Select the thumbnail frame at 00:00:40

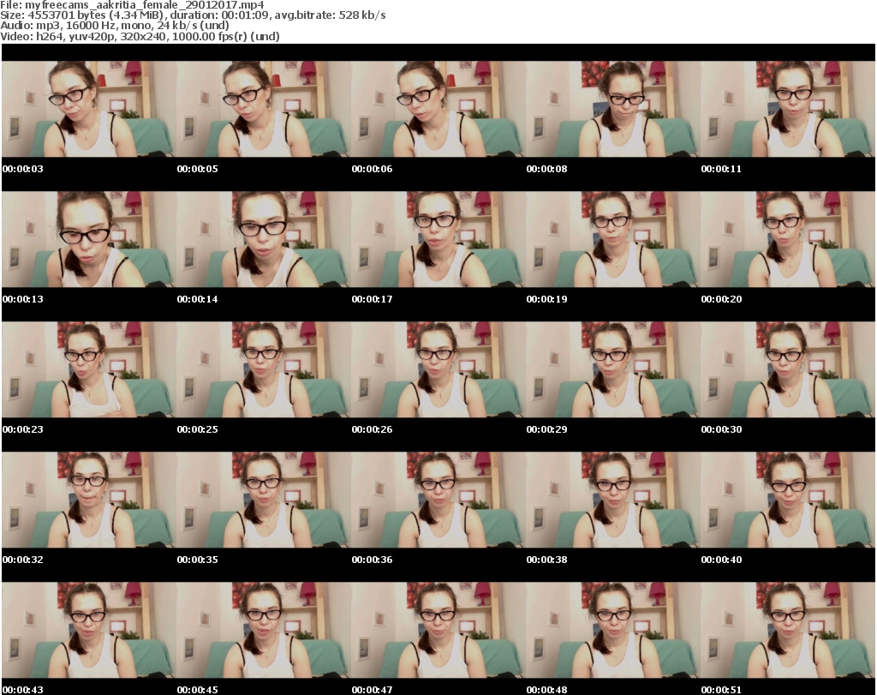pos(788,500)
